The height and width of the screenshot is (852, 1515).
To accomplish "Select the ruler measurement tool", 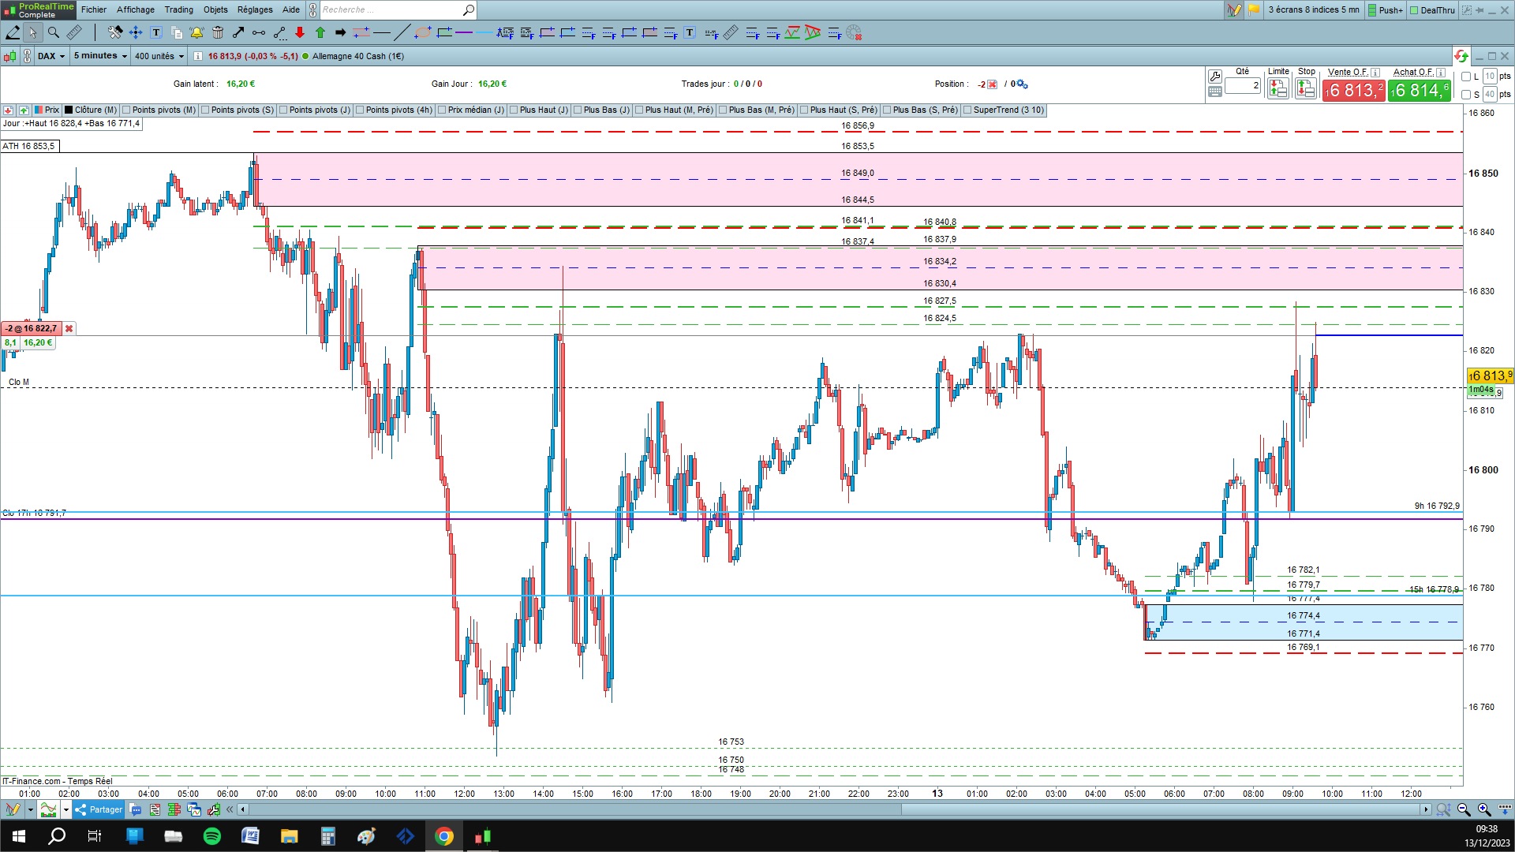I will [x=73, y=32].
